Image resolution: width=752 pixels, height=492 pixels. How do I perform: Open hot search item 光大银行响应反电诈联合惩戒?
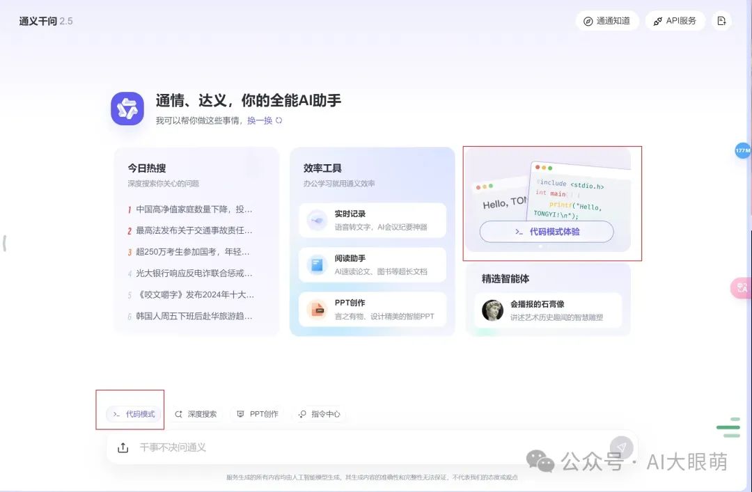click(x=190, y=273)
